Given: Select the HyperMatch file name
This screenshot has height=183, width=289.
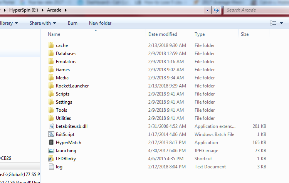Looking at the screenshot, I should pyautogui.click(x=69, y=143).
